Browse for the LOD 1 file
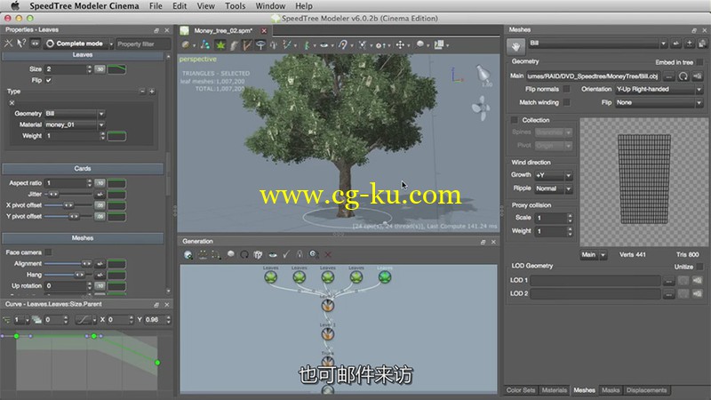Image resolution: width=711 pixels, height=400 pixels. (669, 281)
